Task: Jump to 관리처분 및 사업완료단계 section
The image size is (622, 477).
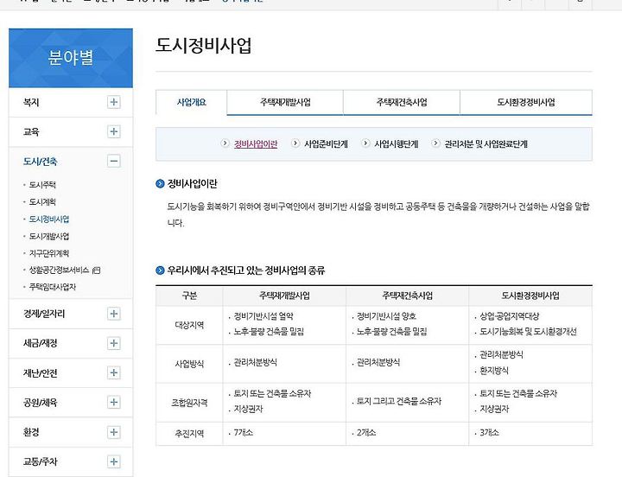Action: pyautogui.click(x=486, y=143)
